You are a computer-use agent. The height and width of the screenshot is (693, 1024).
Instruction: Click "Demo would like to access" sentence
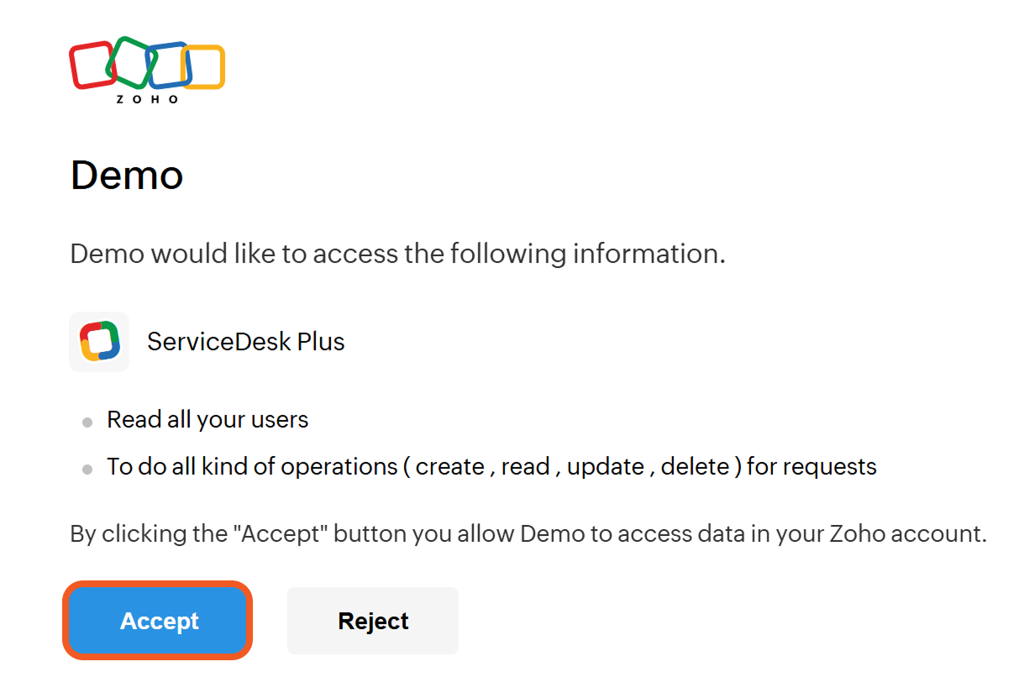pyautogui.click(x=397, y=254)
